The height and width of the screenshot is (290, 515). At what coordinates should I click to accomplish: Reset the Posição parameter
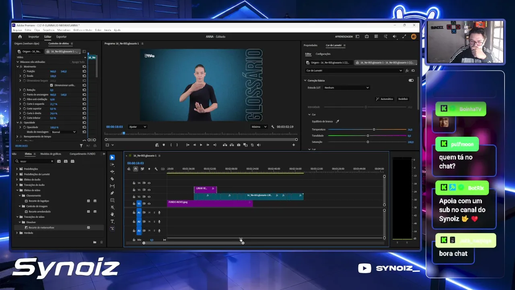coord(84,71)
